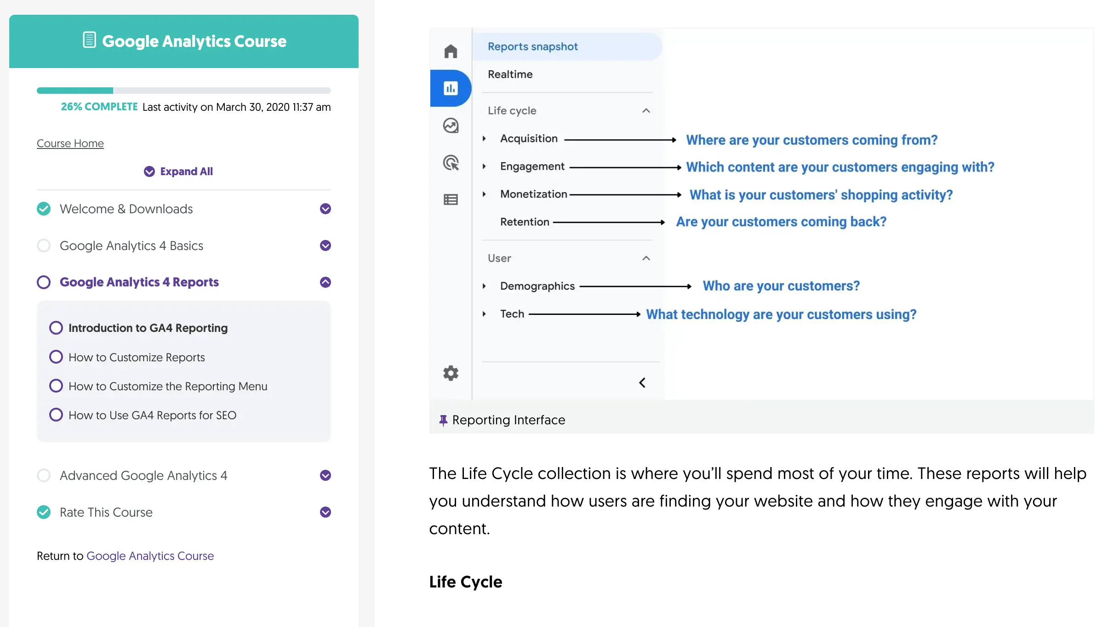
Task: Collapse the menu with left chevron
Action: coord(642,382)
